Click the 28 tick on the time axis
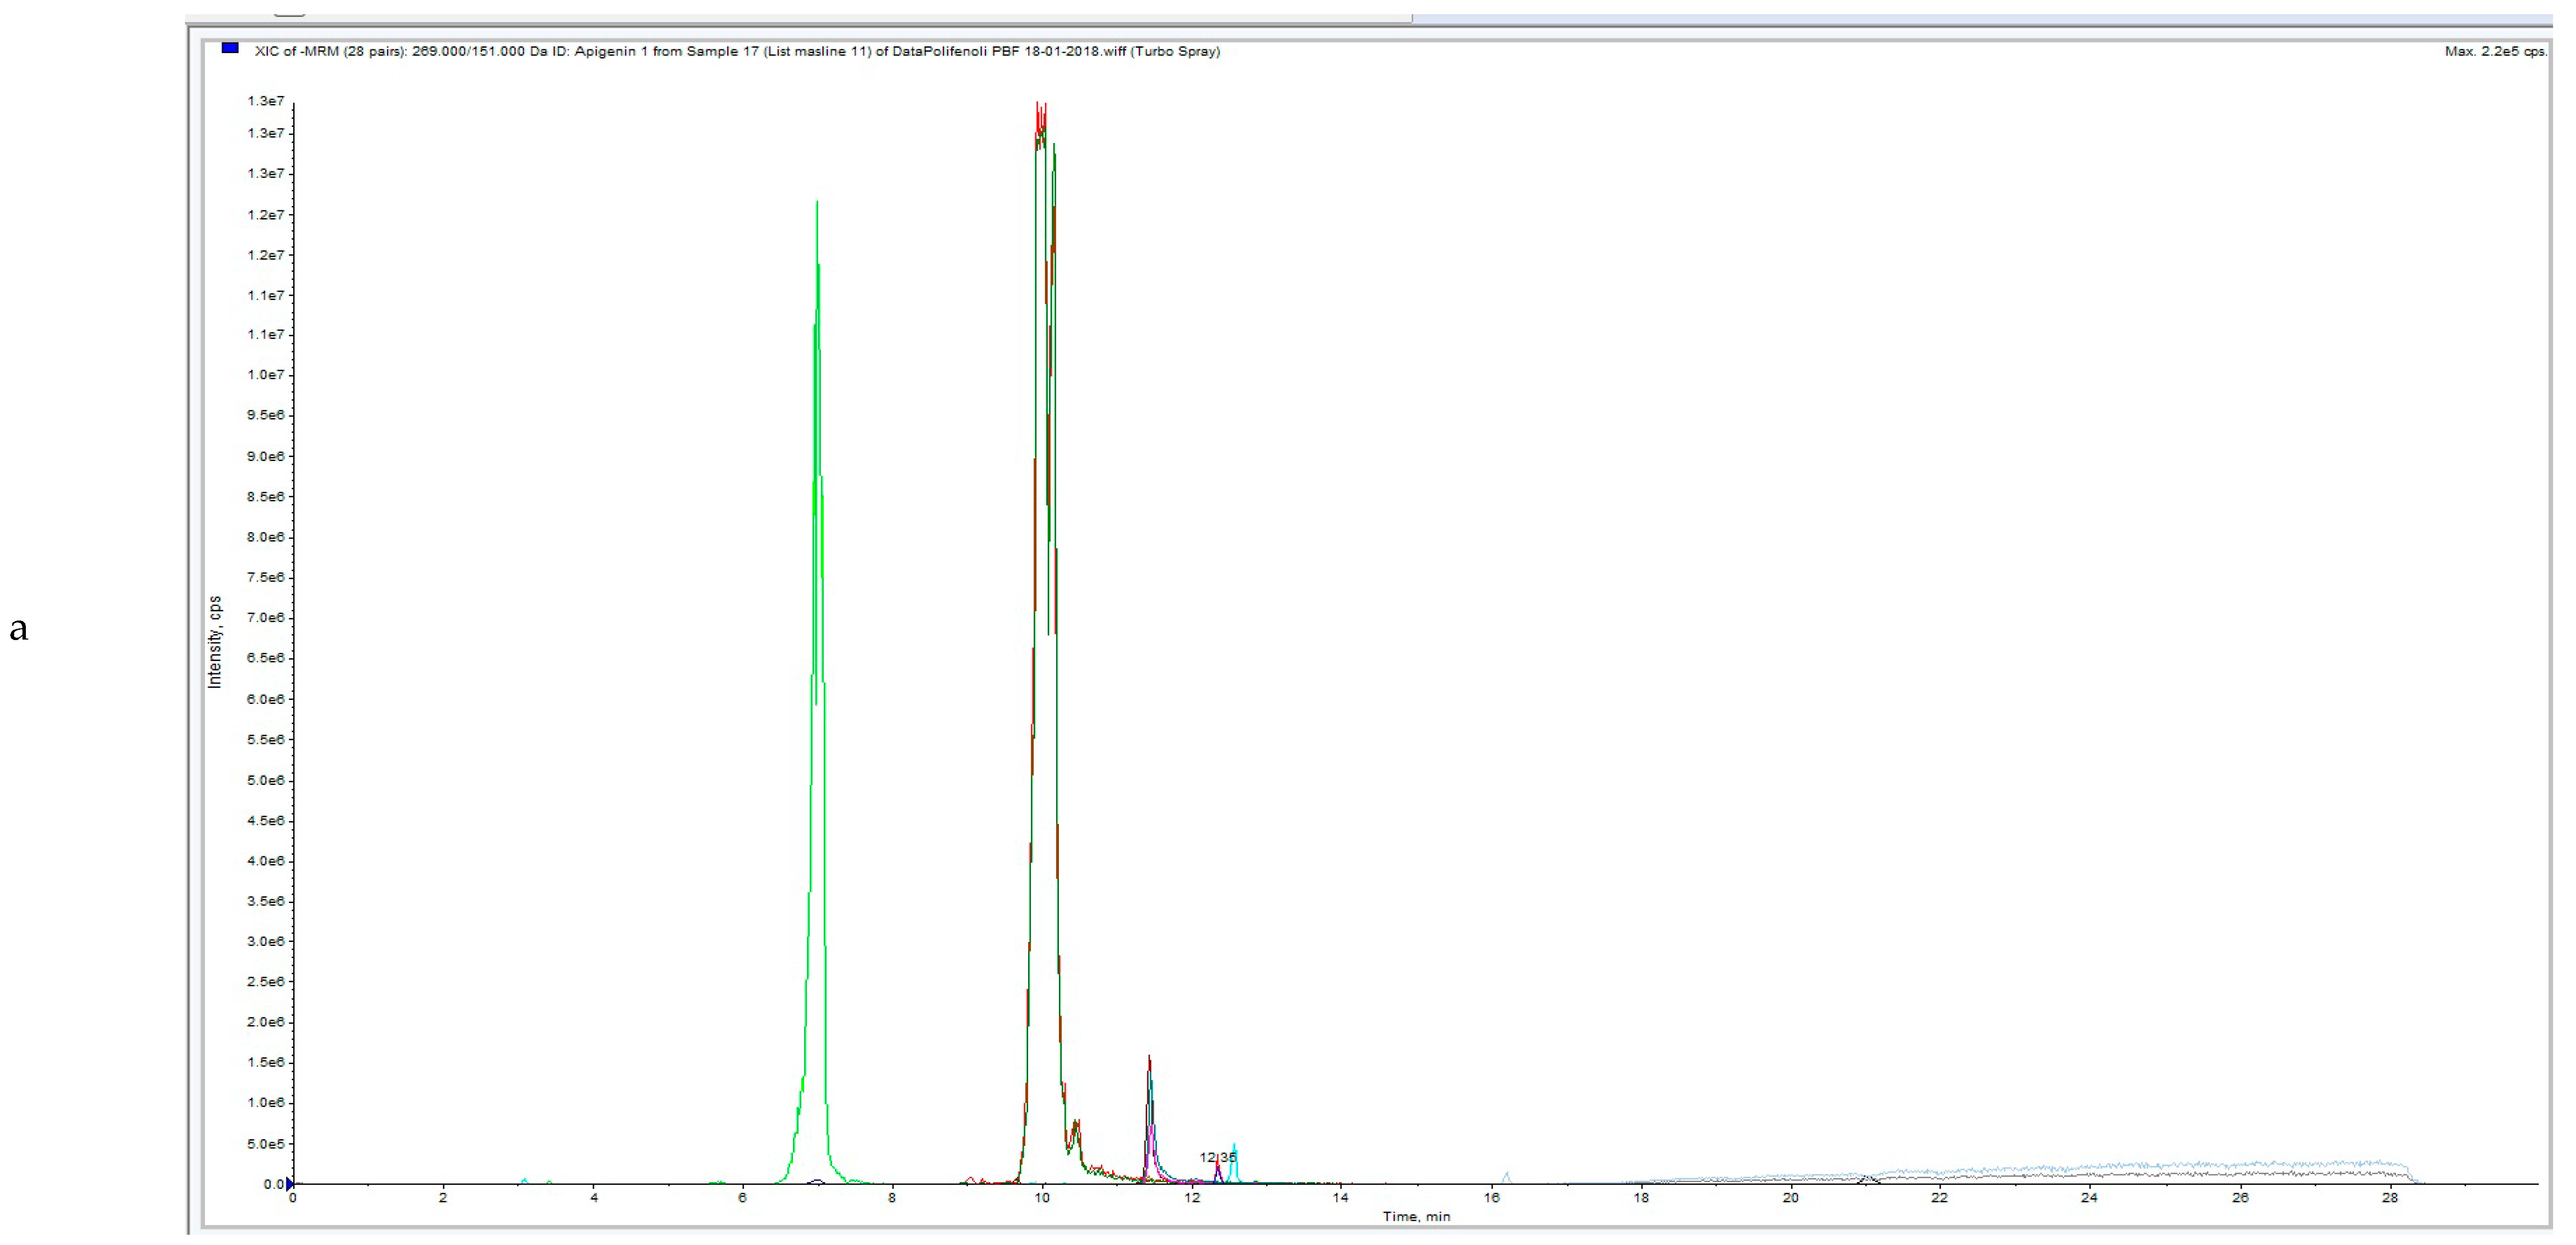 (2389, 1198)
